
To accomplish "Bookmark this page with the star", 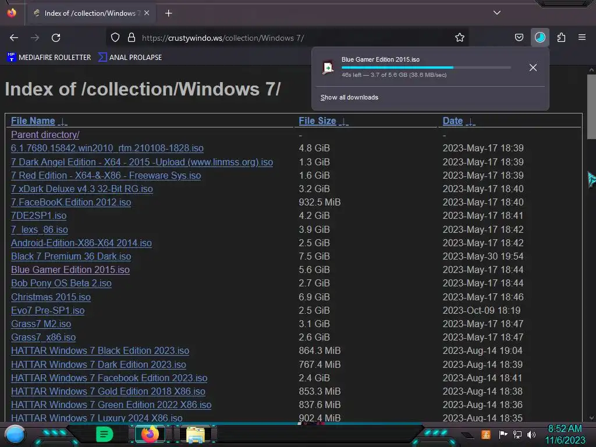I will point(460,38).
